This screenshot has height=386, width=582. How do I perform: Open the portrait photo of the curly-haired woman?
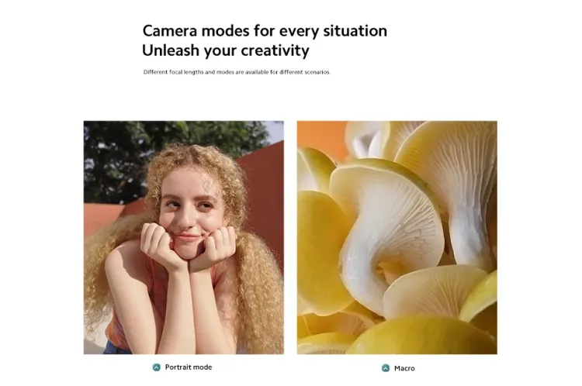pyautogui.click(x=184, y=237)
